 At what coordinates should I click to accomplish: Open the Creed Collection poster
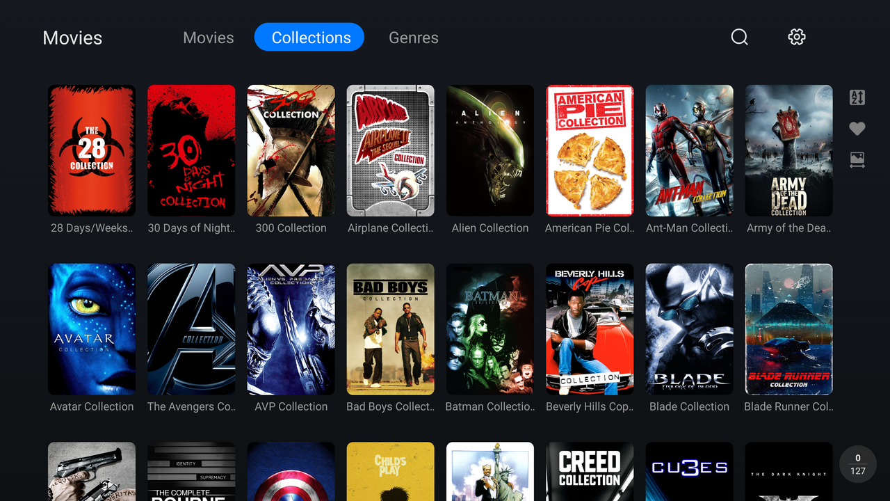click(x=590, y=472)
